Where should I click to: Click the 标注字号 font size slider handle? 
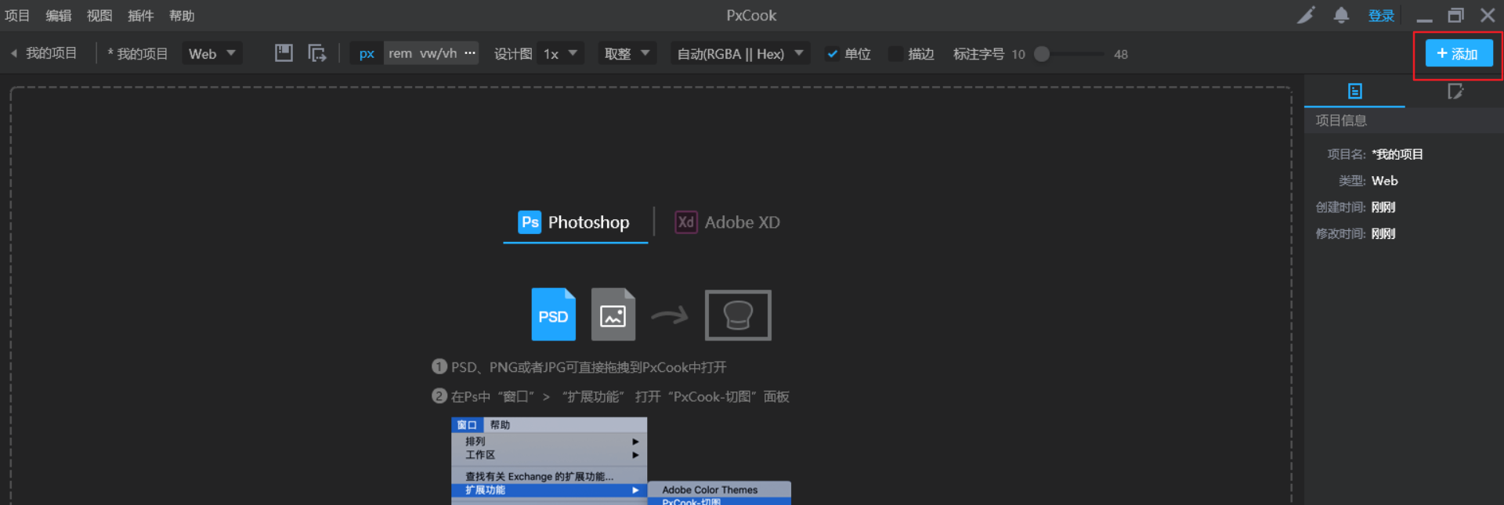point(1042,54)
